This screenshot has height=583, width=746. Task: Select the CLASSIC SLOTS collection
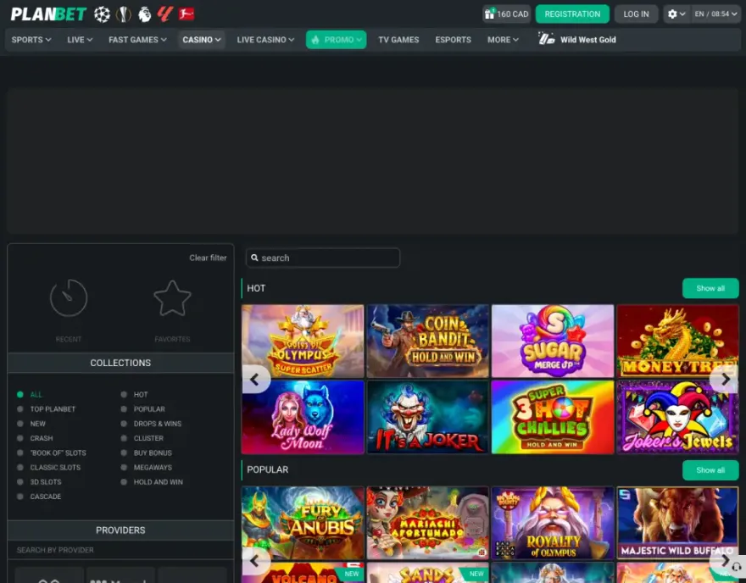(x=48, y=467)
